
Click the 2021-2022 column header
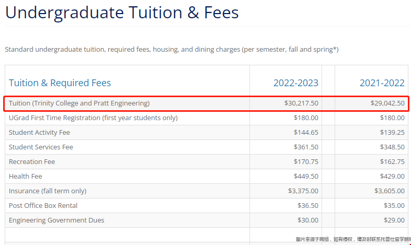coord(382,83)
